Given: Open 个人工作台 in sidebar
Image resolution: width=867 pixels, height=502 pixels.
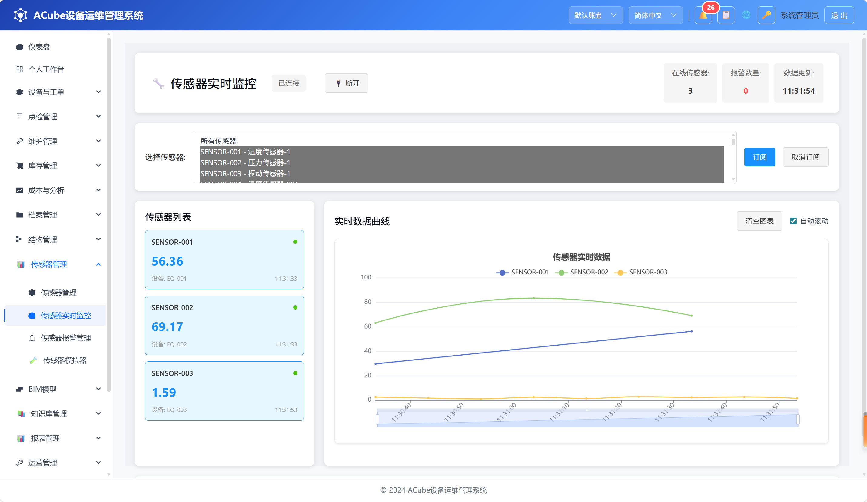Looking at the screenshot, I should click(55, 69).
